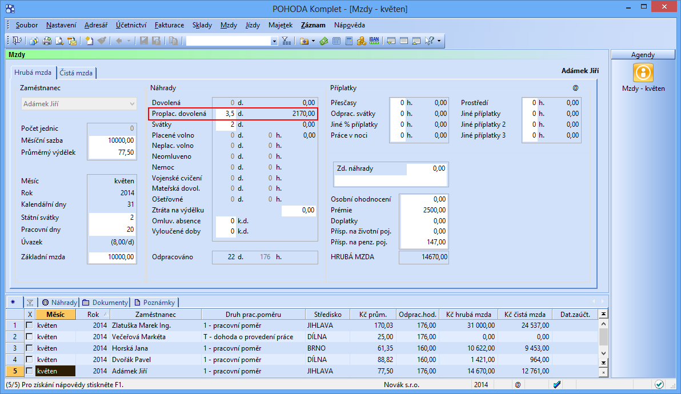The image size is (681, 394).
Task: Tick the checkbox for Dvořák Pavel
Action: [30, 359]
